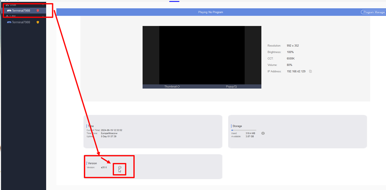
Task: Open the Program Manager
Action: click(x=373, y=12)
